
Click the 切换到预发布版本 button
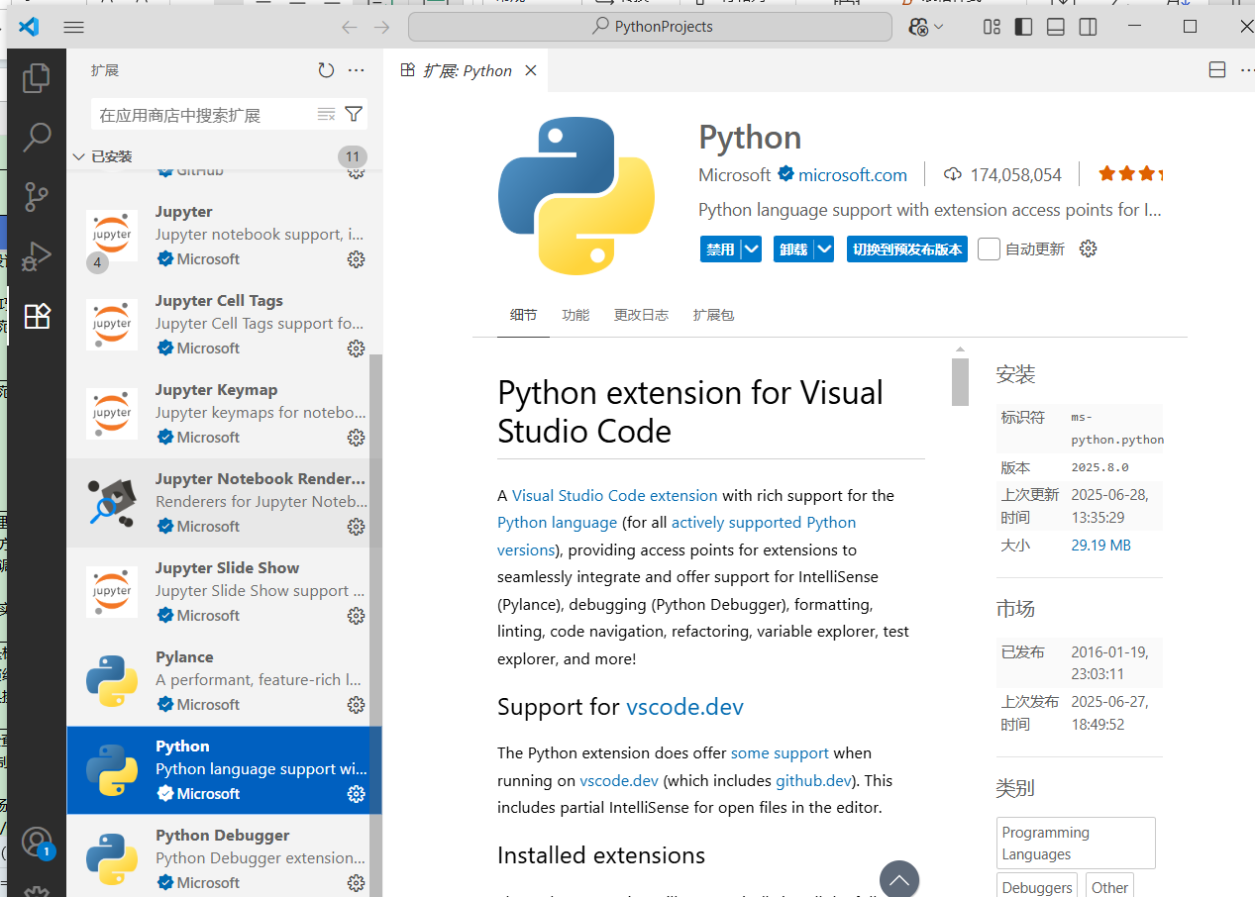(906, 249)
